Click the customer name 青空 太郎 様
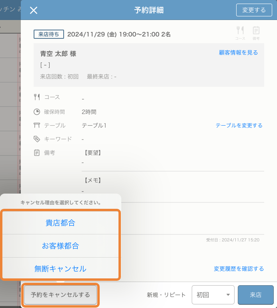This screenshot has height=308, width=277. (x=58, y=54)
